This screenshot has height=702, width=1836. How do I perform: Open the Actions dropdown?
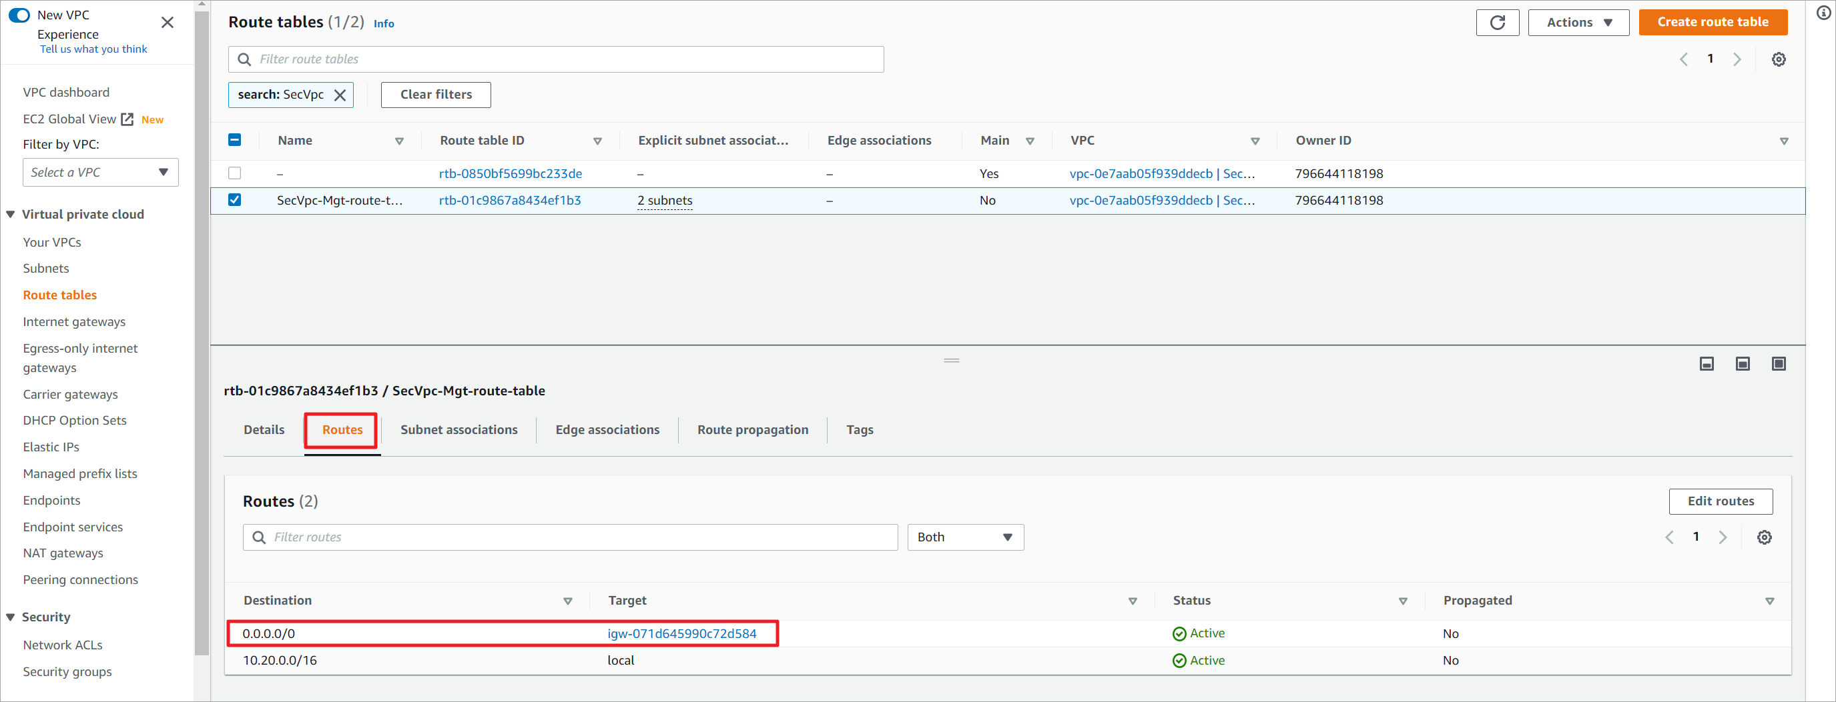coord(1578,23)
